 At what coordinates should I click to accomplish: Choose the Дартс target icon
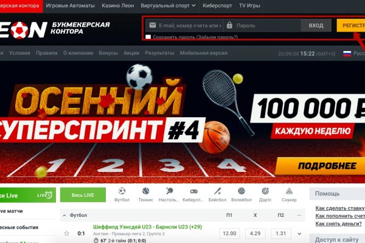(265, 191)
